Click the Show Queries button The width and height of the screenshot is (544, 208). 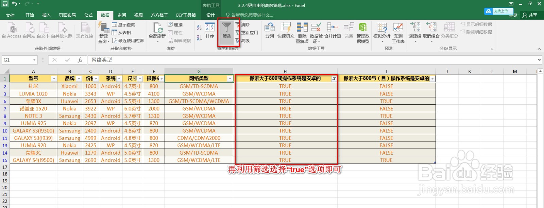124,24
